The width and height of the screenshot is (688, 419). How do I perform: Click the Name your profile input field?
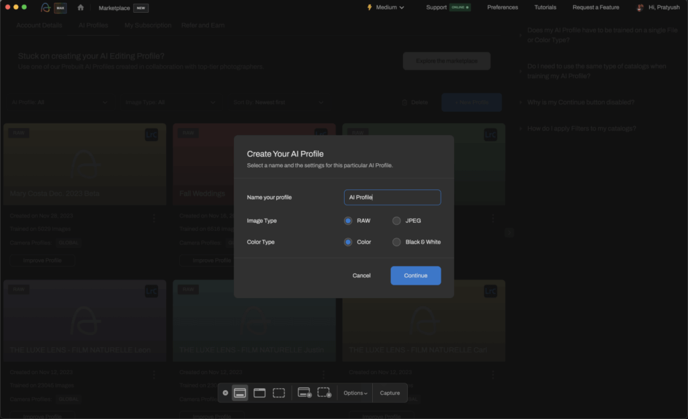pyautogui.click(x=392, y=197)
